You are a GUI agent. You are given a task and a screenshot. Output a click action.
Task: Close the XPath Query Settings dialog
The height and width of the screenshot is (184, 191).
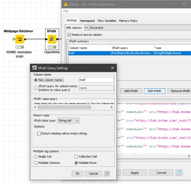(x=113, y=68)
